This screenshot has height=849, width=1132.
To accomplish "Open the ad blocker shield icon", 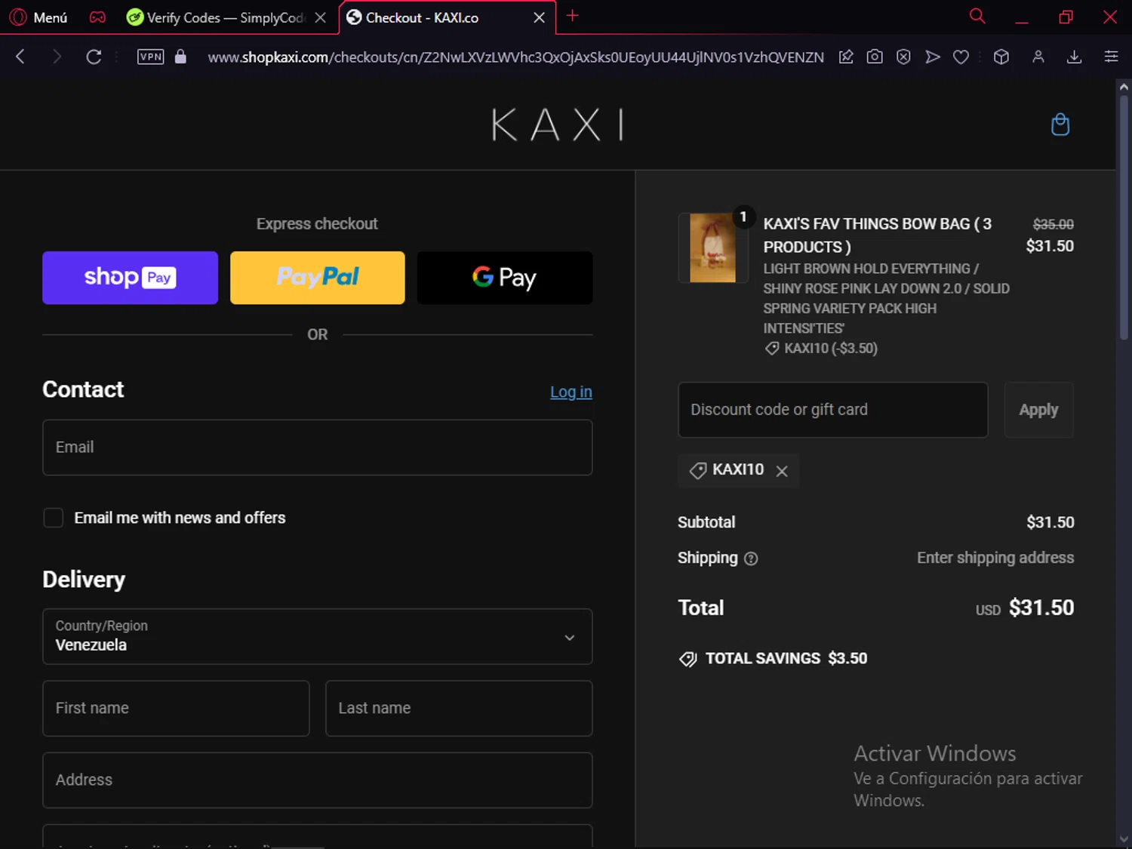I will [903, 57].
